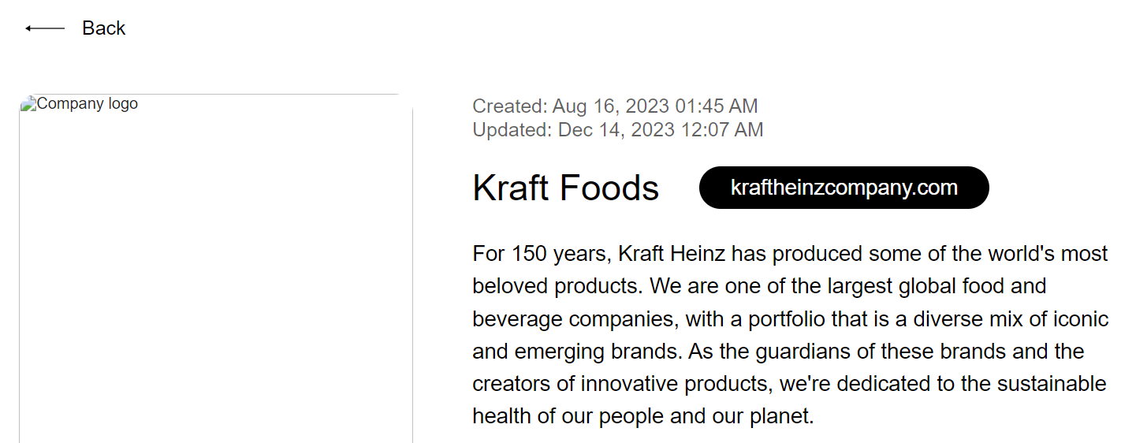
Task: Click the Updated Dec 14, 2023 timestamp
Action: 617,129
